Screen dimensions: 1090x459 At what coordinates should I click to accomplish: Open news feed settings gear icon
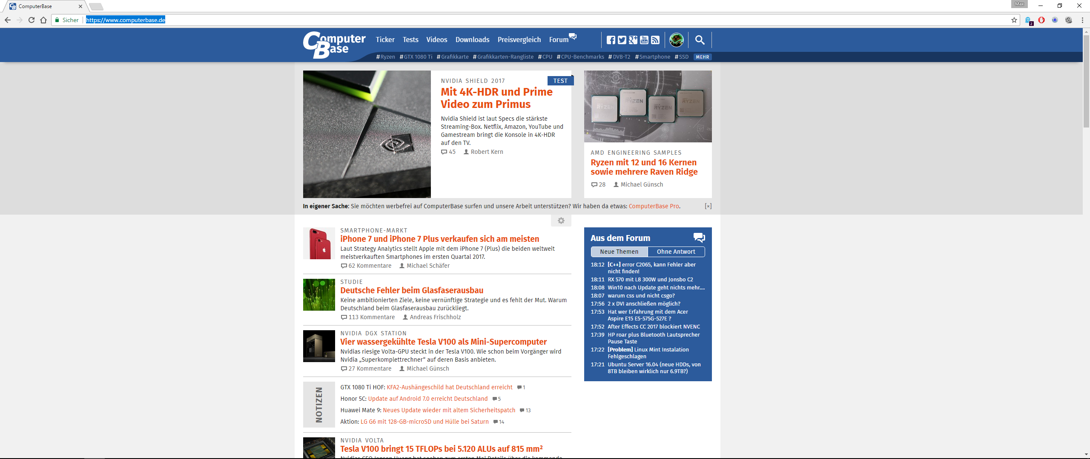[561, 221]
